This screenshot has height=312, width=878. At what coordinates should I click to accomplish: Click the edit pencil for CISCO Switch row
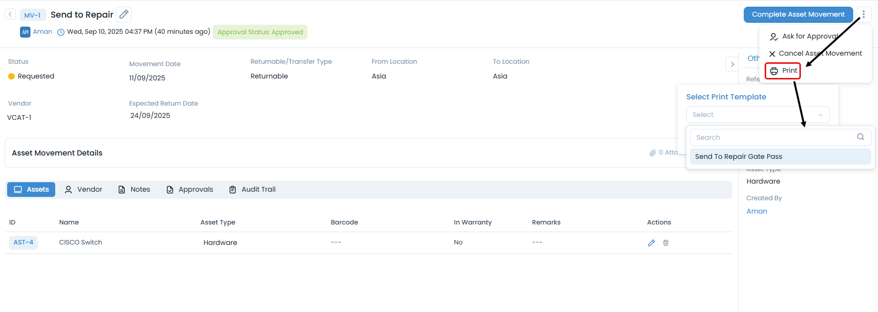(651, 243)
